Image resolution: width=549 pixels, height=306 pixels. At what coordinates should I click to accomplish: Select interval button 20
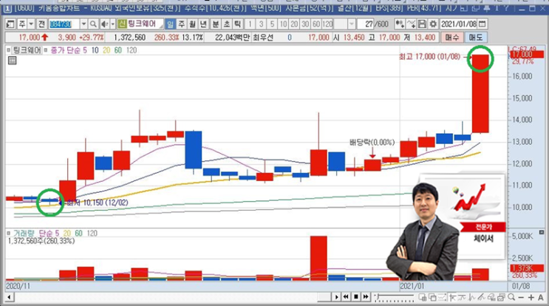tap(295, 24)
